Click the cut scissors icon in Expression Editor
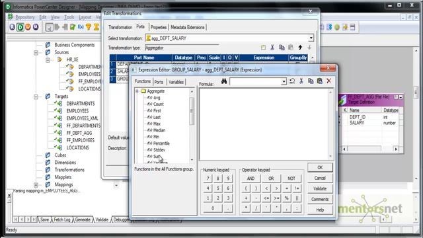 coord(301,81)
